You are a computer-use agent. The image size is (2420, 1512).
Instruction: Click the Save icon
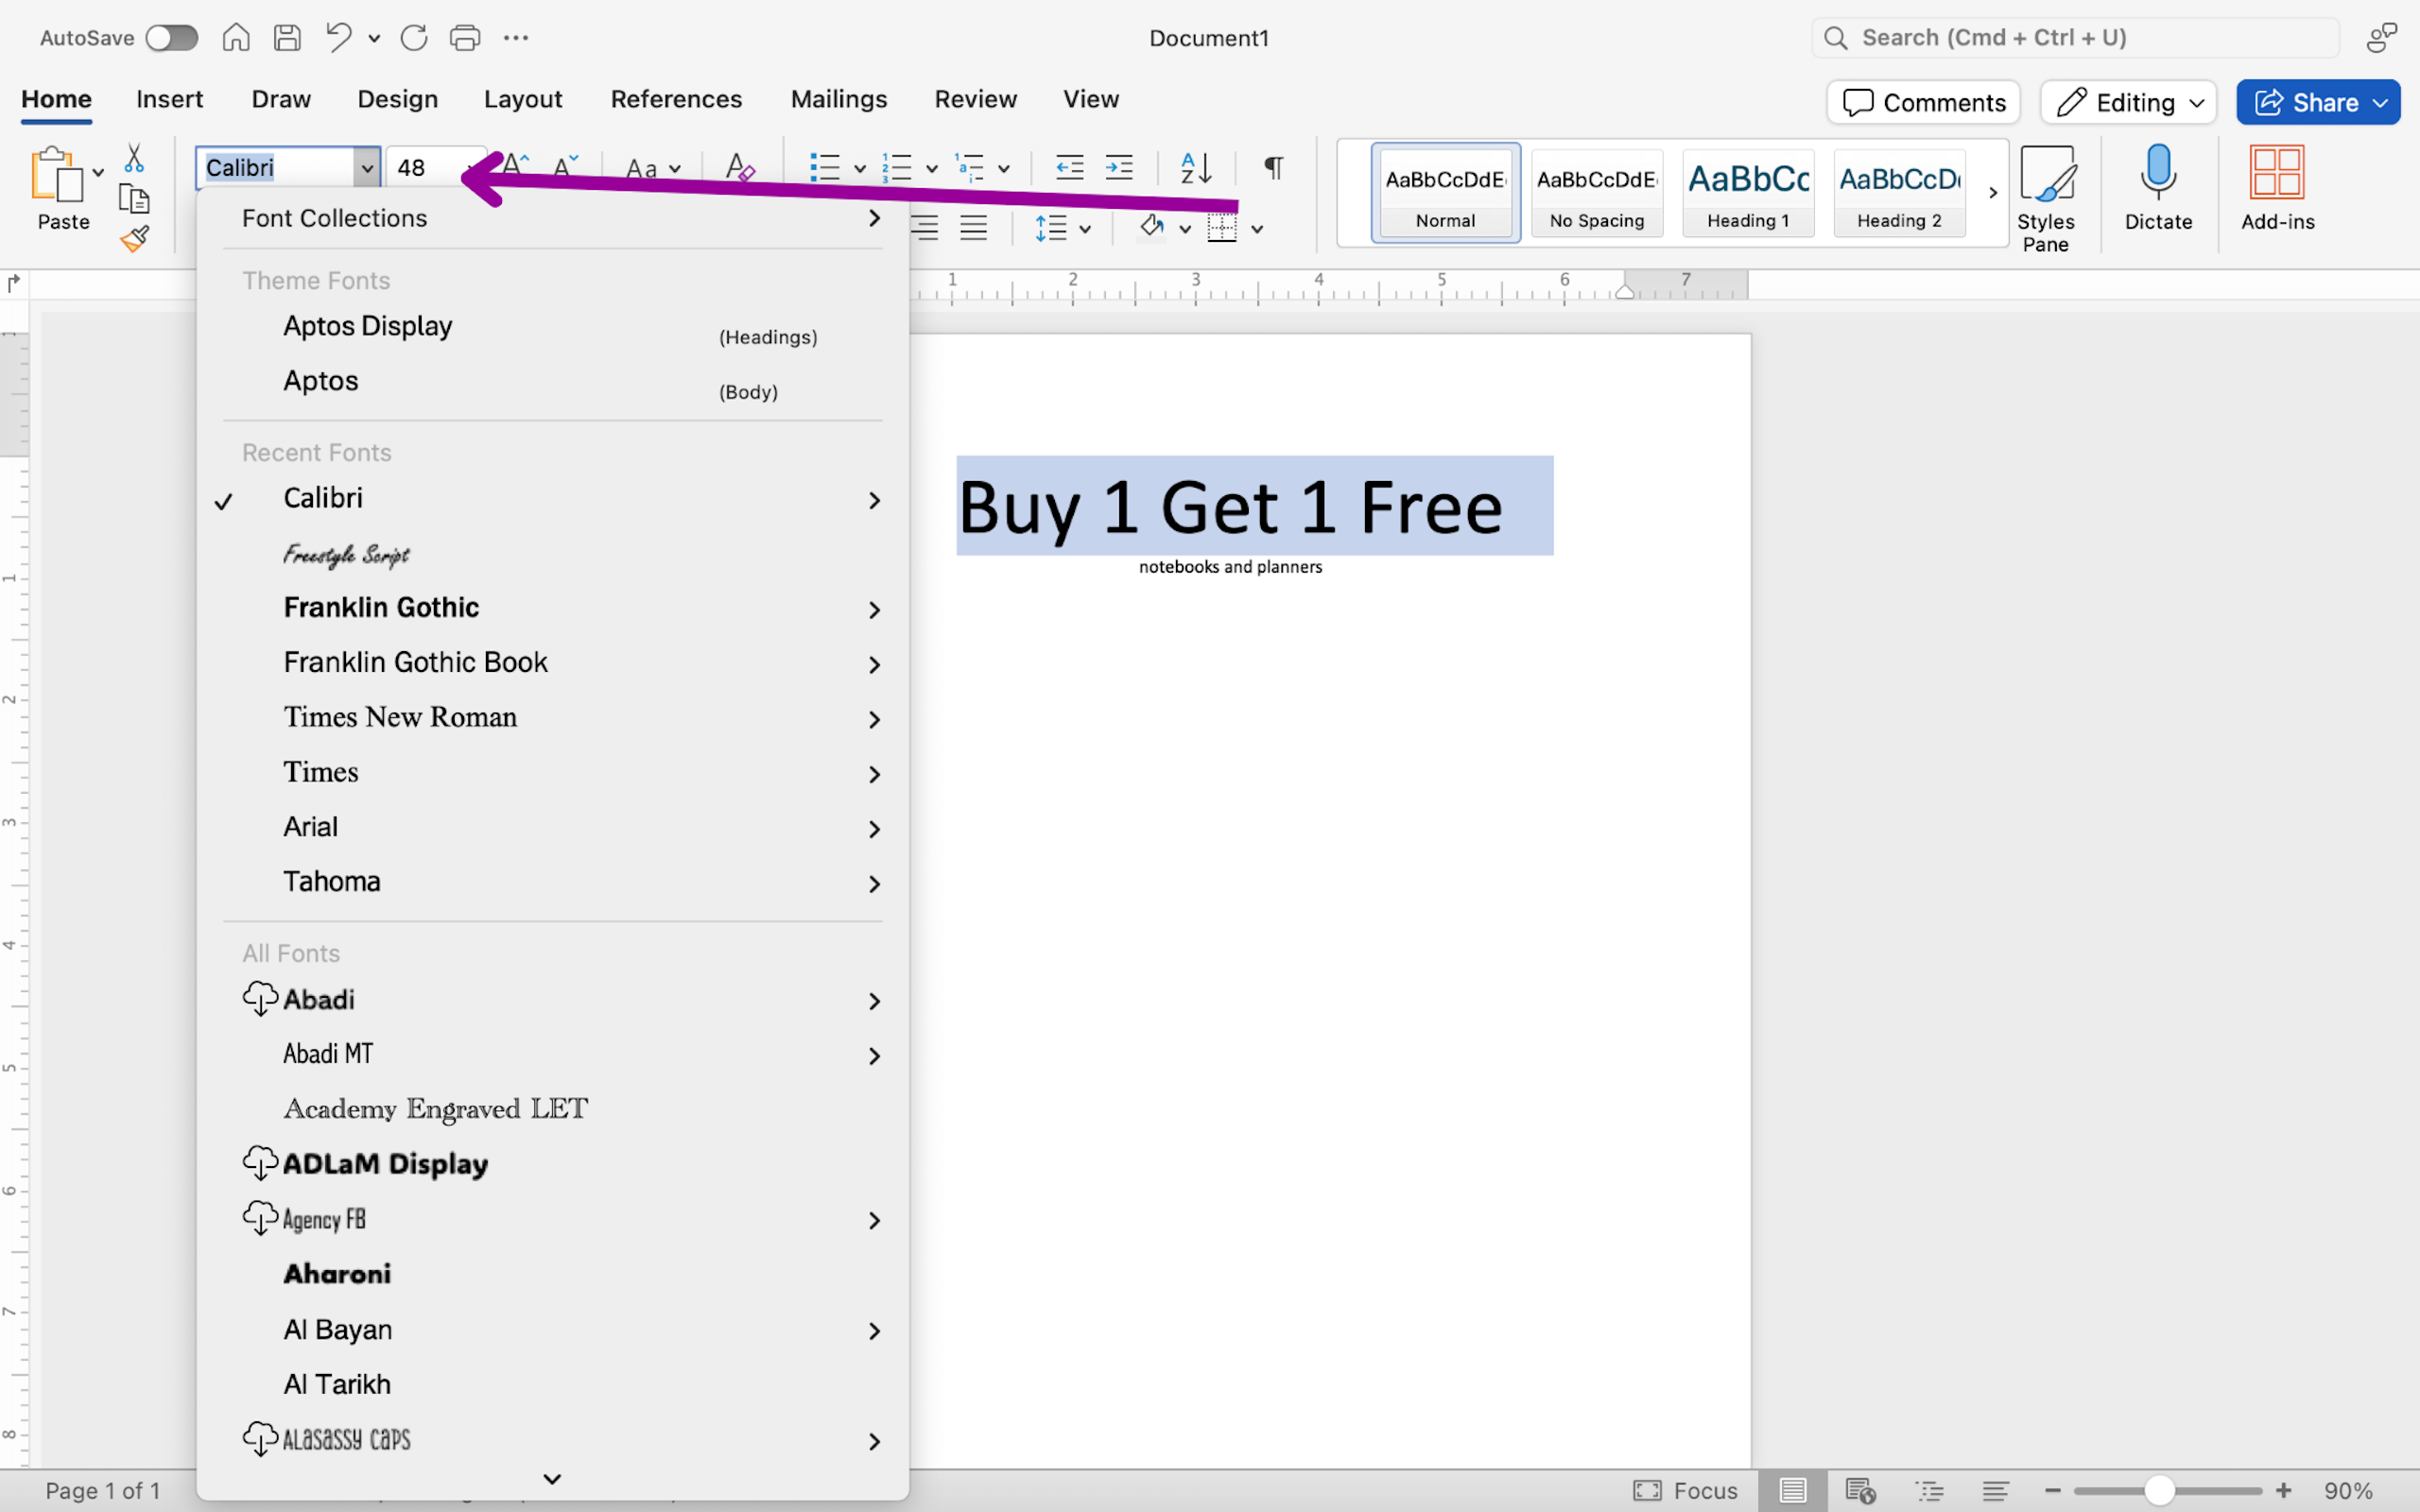(x=287, y=38)
